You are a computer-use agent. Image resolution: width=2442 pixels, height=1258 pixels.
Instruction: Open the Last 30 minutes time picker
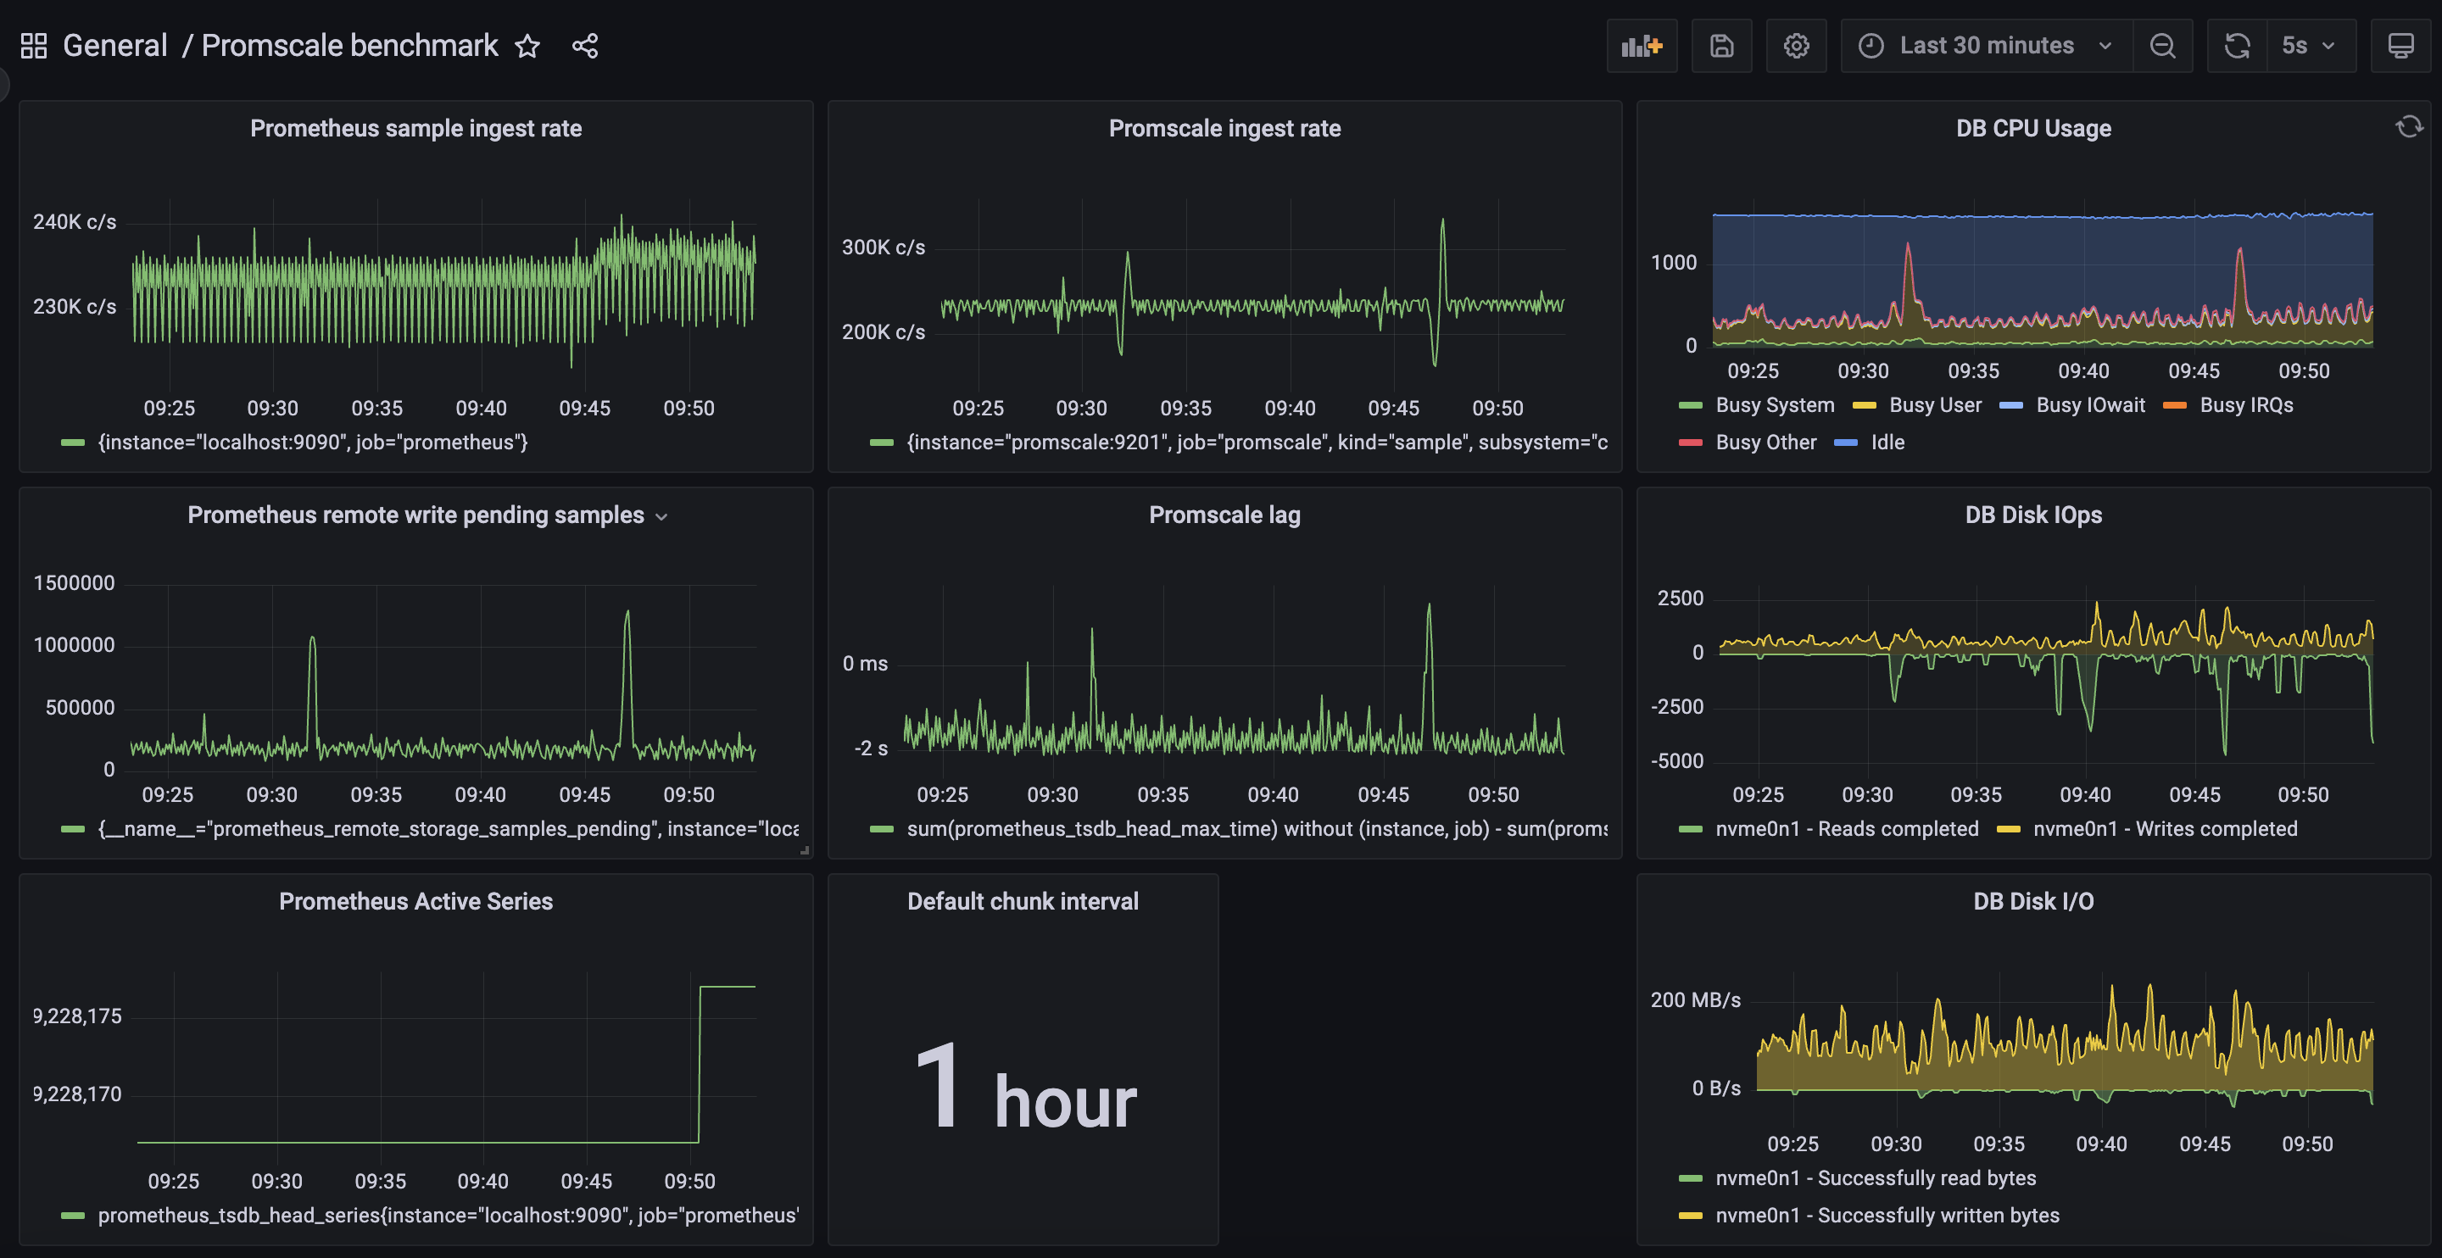point(1987,45)
